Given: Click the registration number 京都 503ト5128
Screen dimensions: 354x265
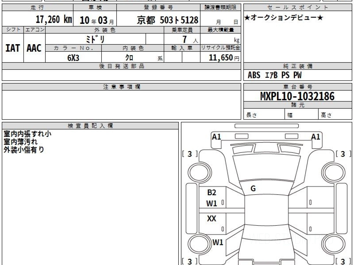Looking at the screenshot, I should point(167,20).
